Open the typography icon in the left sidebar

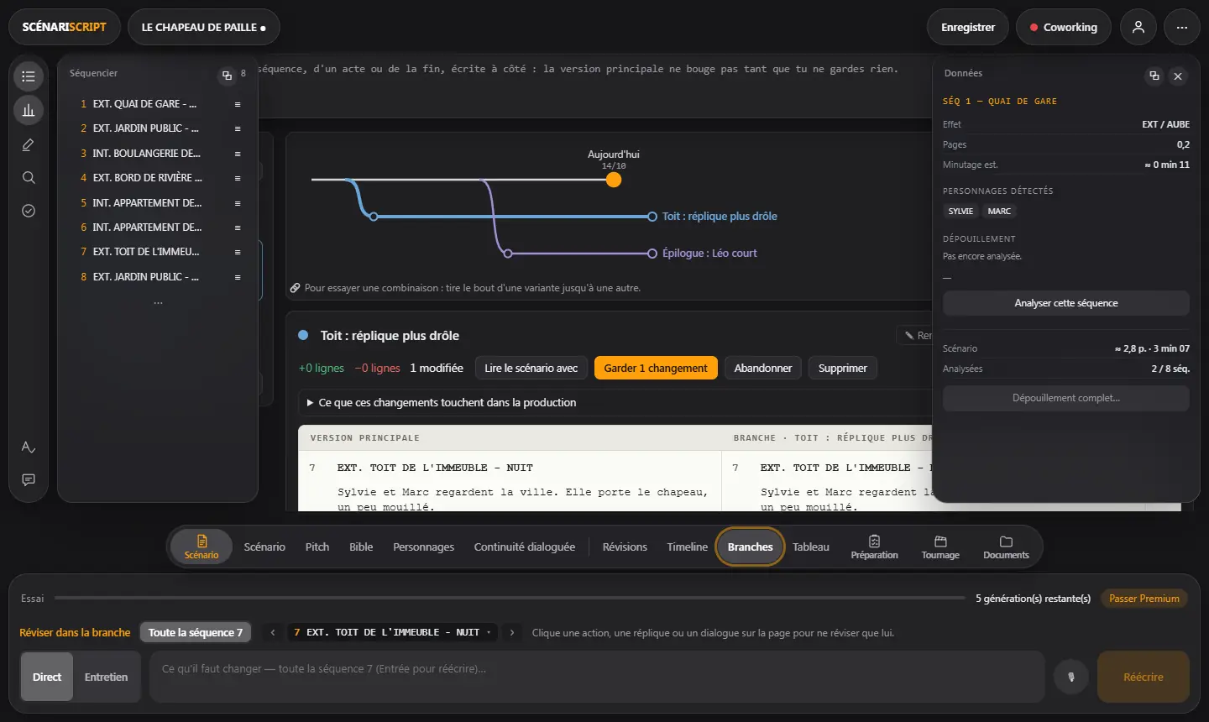pyautogui.click(x=29, y=447)
